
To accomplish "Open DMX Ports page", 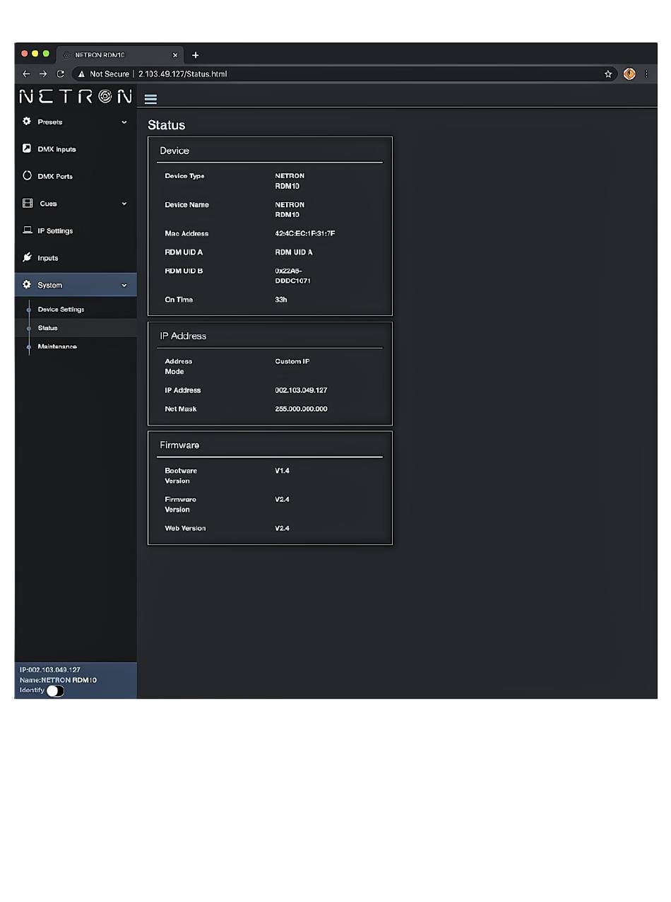I will (76, 176).
